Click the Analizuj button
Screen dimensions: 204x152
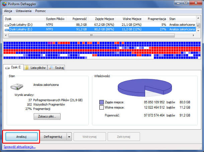tap(21, 137)
